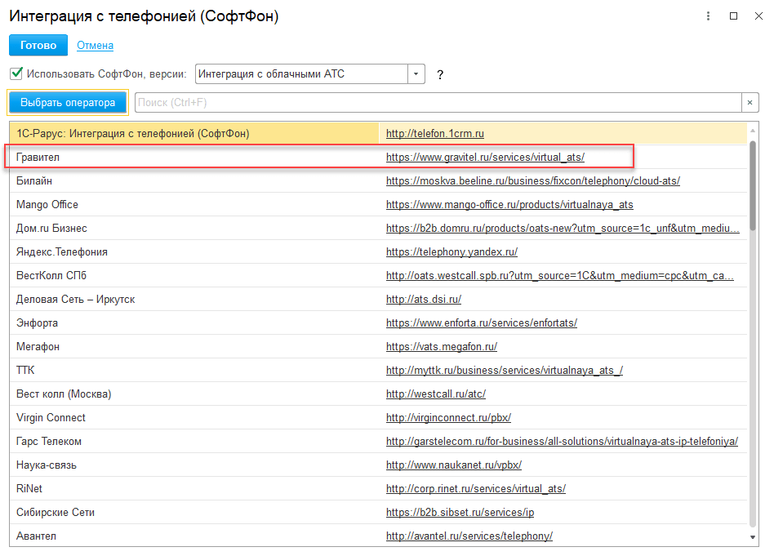Select the Virgin Connect operator row
774x556 pixels.
(378, 418)
